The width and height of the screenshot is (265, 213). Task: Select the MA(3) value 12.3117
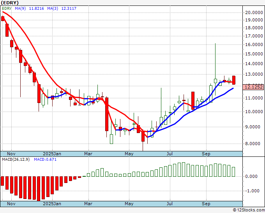(69, 8)
